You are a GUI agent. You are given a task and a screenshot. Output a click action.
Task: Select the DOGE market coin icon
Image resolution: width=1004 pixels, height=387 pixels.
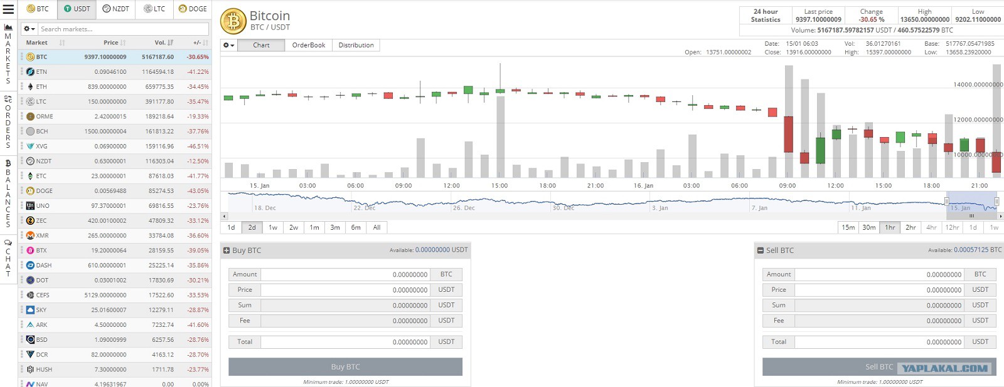[30, 191]
